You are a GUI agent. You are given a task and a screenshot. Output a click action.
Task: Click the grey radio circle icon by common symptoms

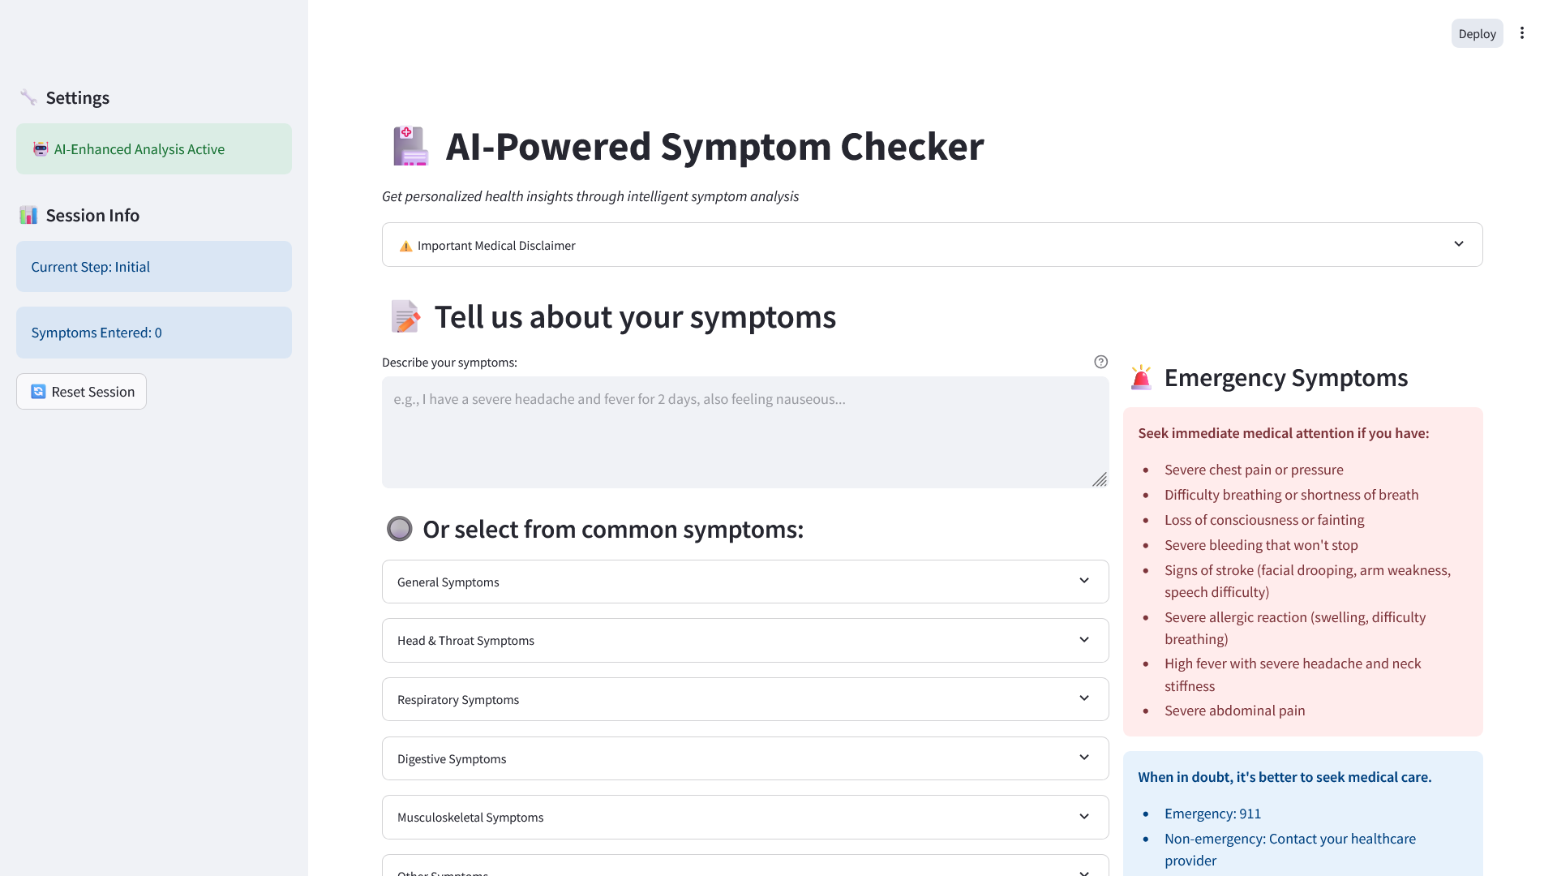pos(399,529)
